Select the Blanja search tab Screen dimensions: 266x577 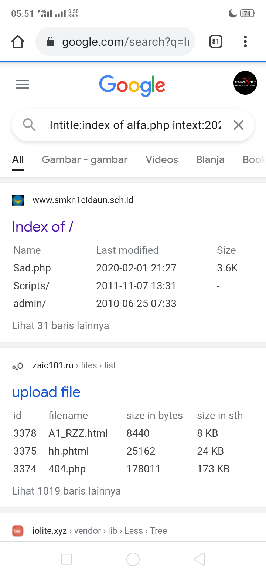pos(210,160)
